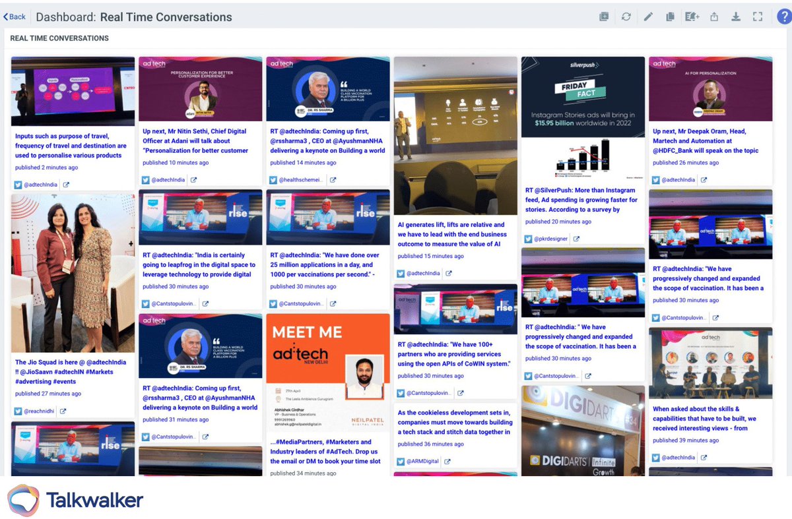Open external link icon next to @pkrdesigner
The image size is (792, 519).
click(x=576, y=239)
